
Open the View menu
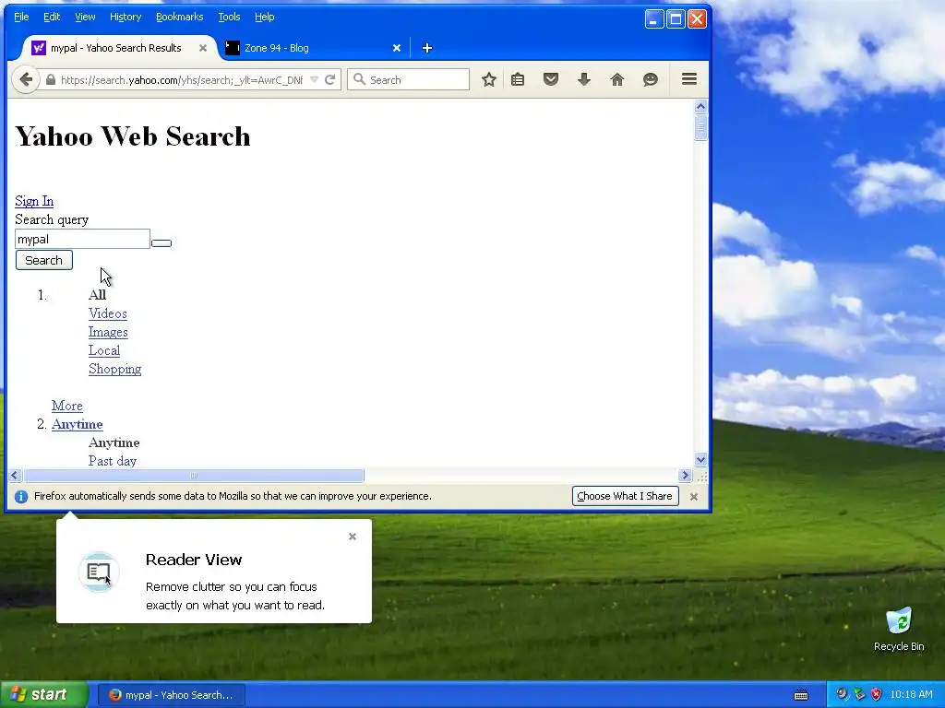pos(85,17)
